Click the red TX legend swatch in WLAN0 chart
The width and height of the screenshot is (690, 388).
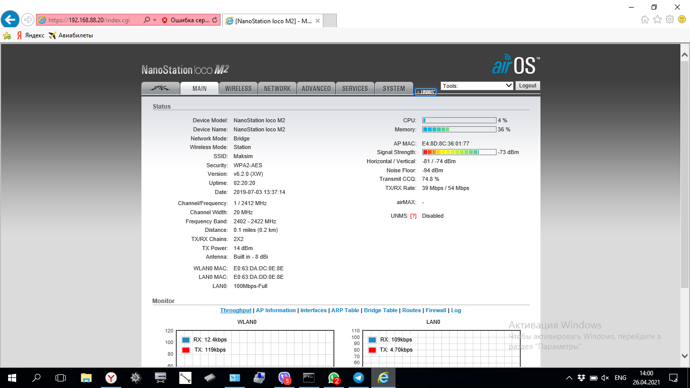186,350
